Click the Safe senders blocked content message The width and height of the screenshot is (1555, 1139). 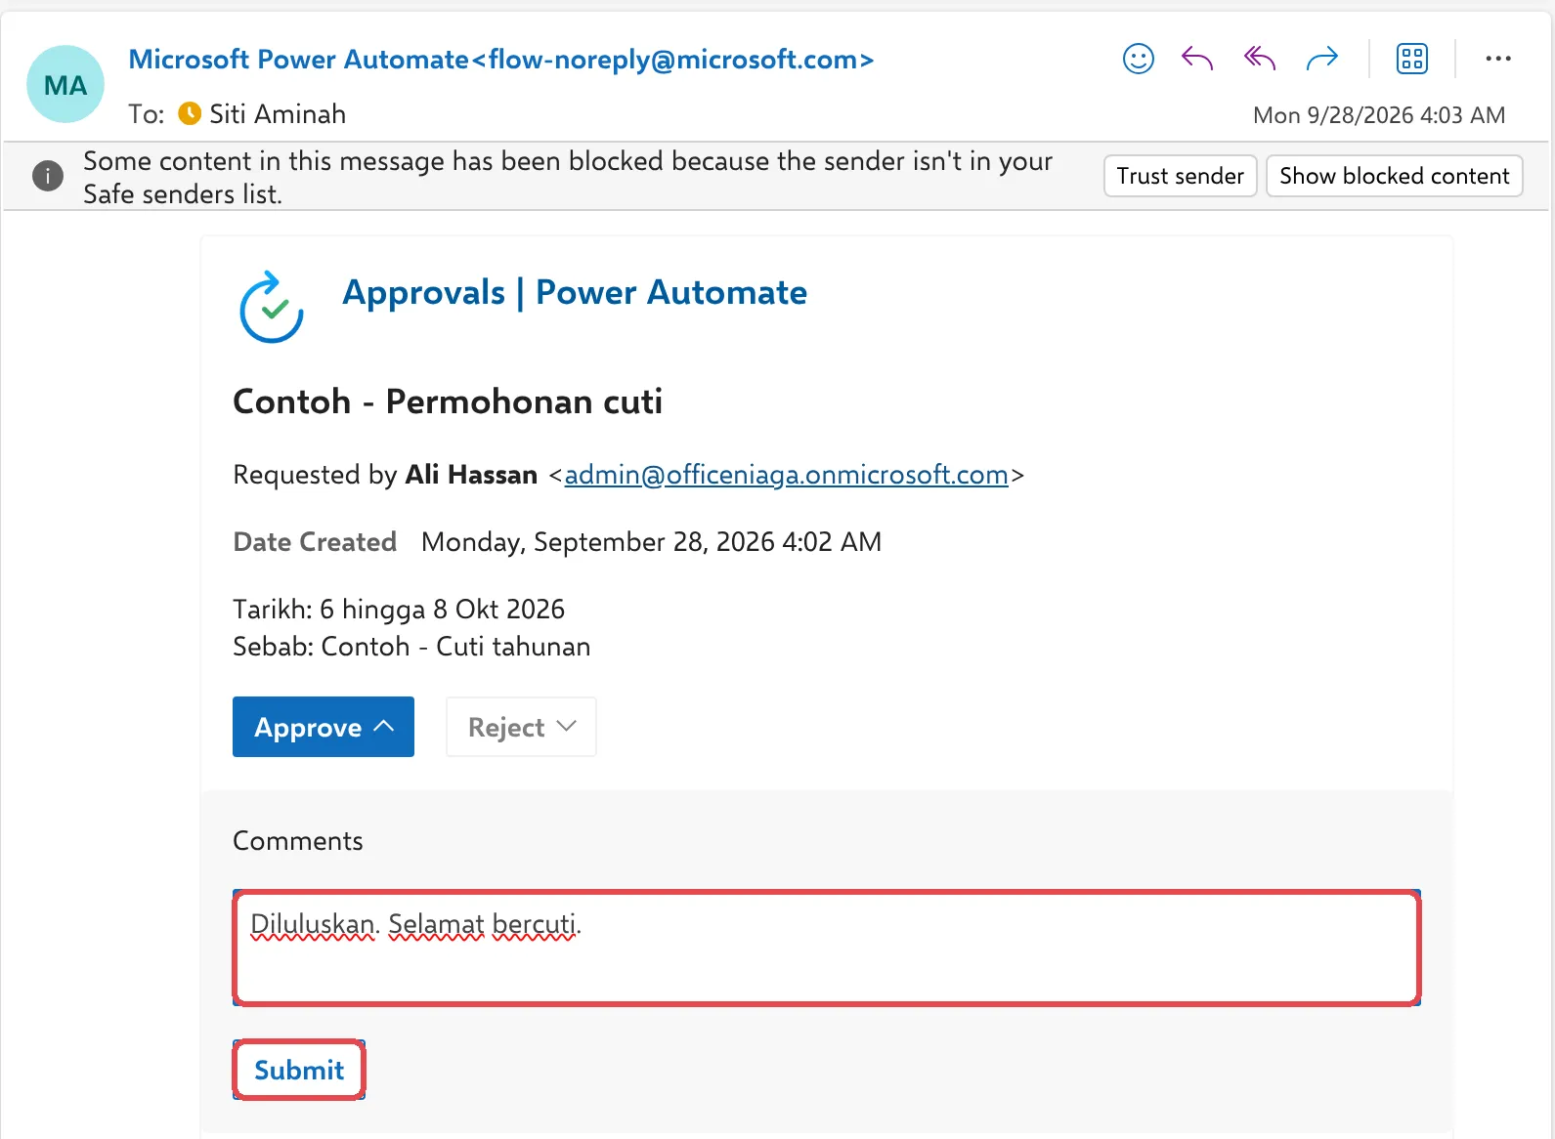tap(568, 177)
